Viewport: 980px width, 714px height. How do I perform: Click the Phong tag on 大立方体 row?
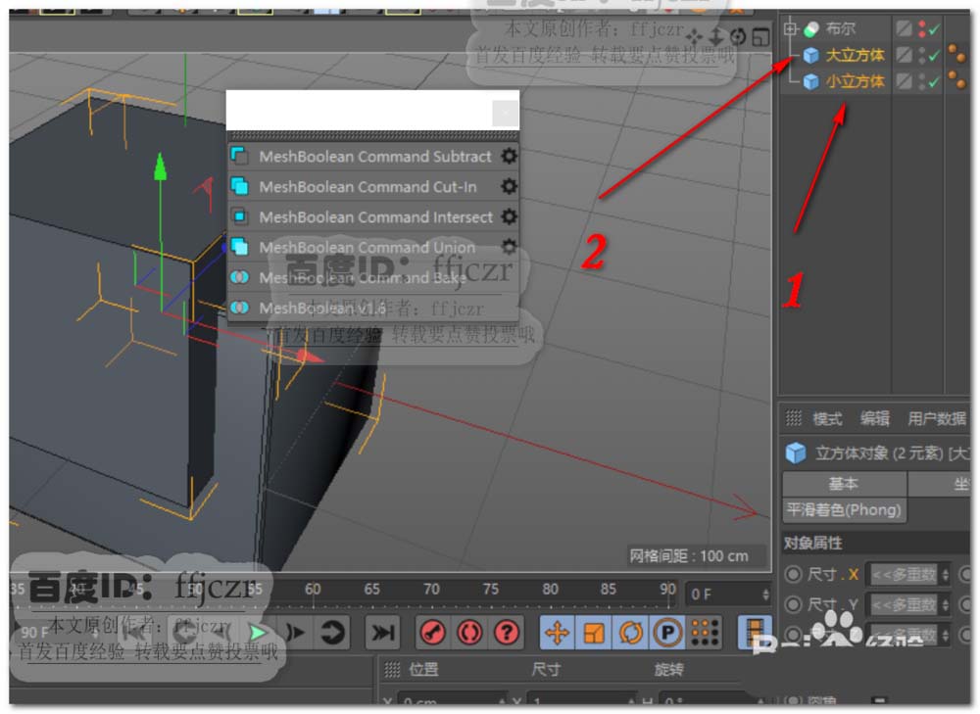(956, 53)
